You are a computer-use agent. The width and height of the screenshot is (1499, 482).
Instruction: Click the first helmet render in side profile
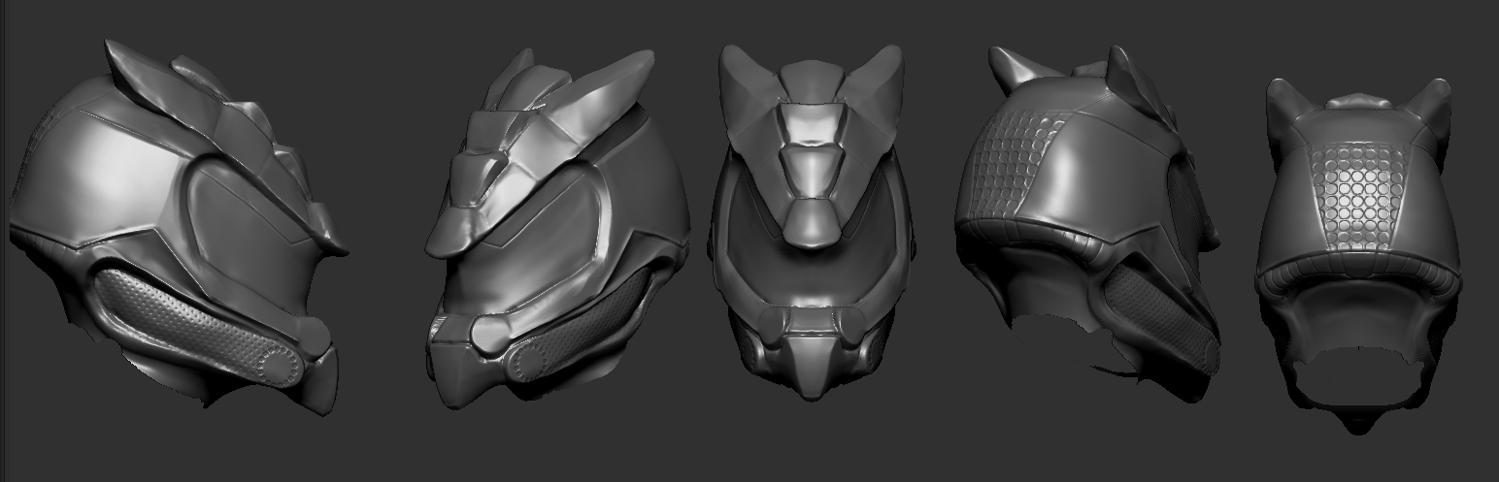coord(180,228)
